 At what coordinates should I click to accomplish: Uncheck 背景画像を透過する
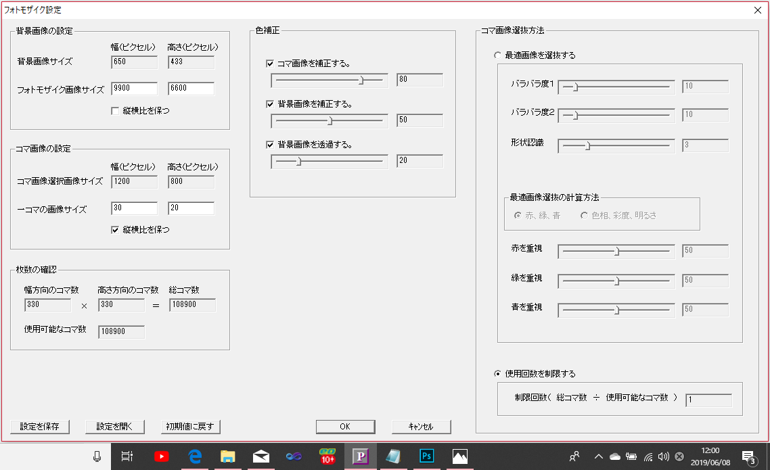point(269,145)
